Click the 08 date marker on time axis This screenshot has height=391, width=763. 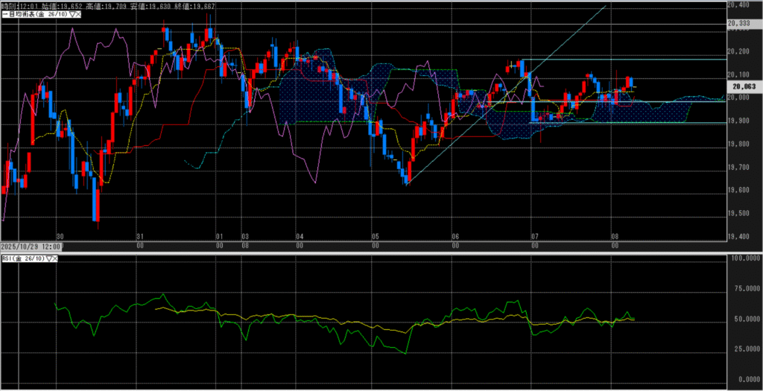click(612, 235)
